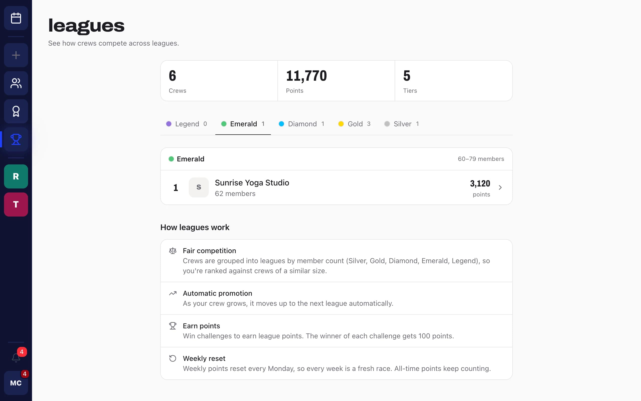Screen dimensions: 641x401
Task: Expand Sunrise Yoga Studio row chevron
Action: coord(500,187)
